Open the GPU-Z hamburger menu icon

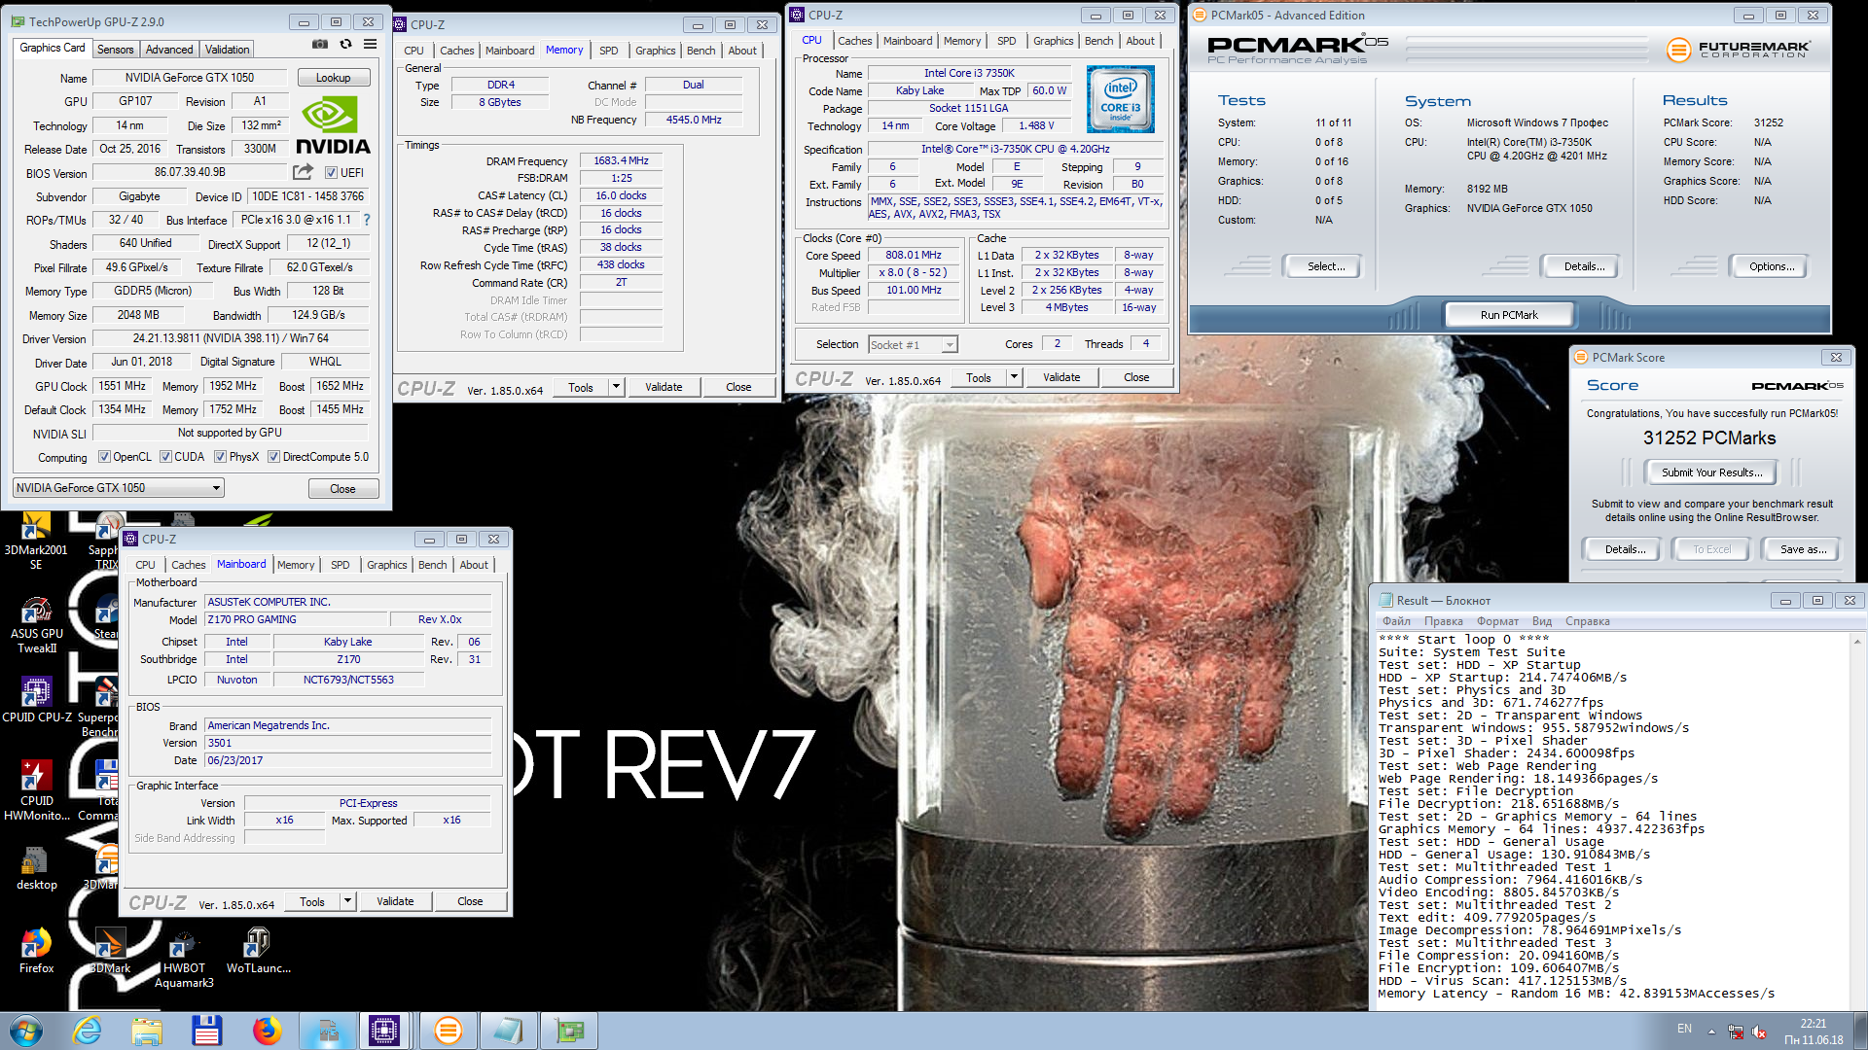coord(371,45)
